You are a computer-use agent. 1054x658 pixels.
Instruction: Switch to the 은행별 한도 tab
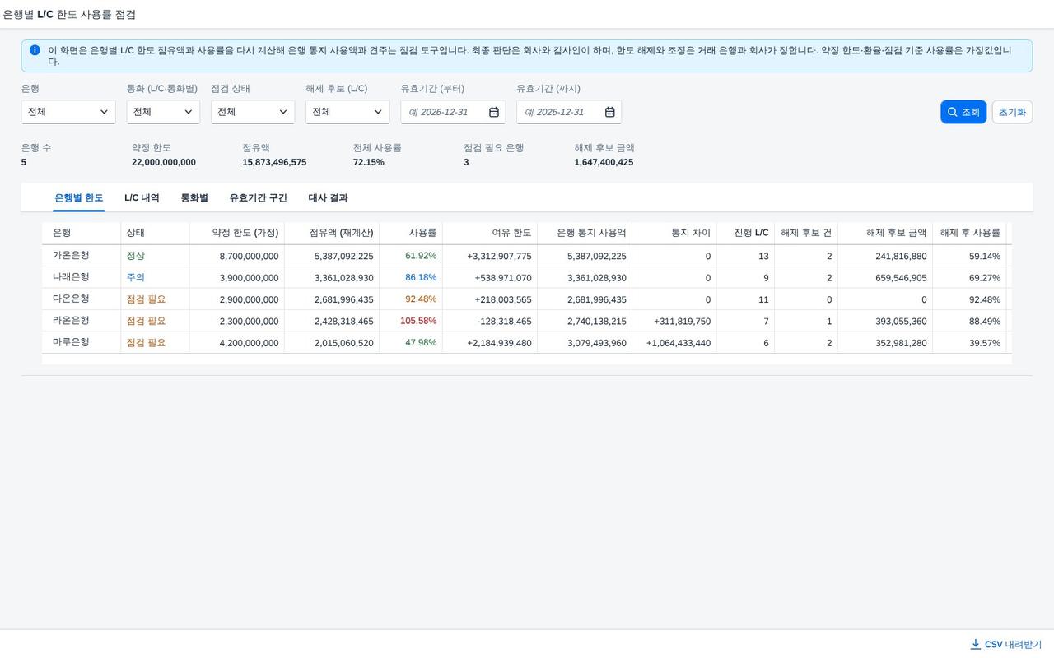(x=79, y=198)
